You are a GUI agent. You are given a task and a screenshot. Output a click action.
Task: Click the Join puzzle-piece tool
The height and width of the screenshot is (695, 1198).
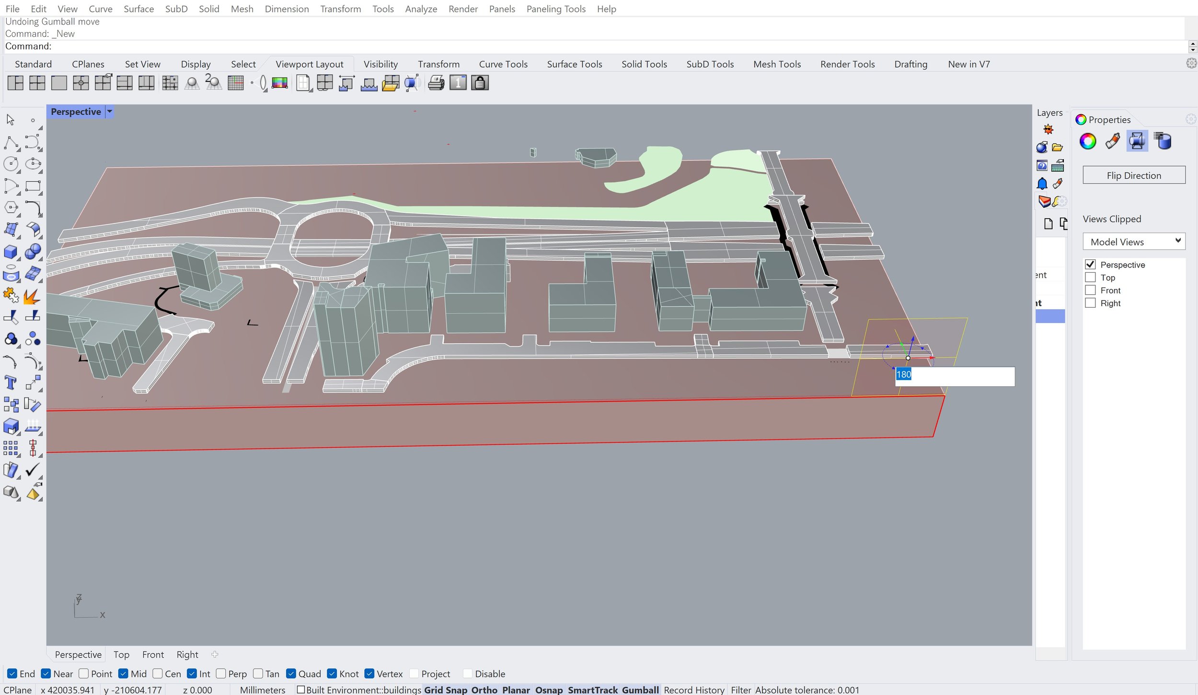click(11, 296)
